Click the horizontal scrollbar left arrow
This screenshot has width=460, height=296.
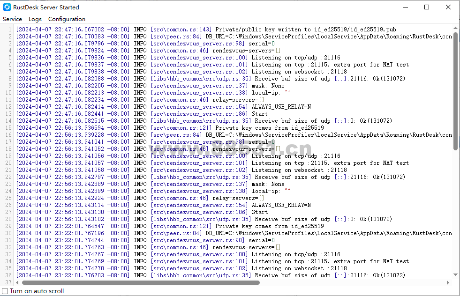pyautogui.click(x=17, y=282)
